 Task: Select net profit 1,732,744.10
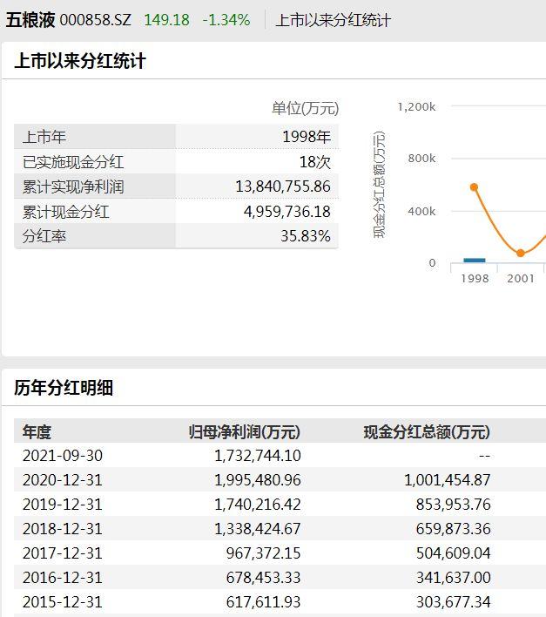(x=258, y=456)
